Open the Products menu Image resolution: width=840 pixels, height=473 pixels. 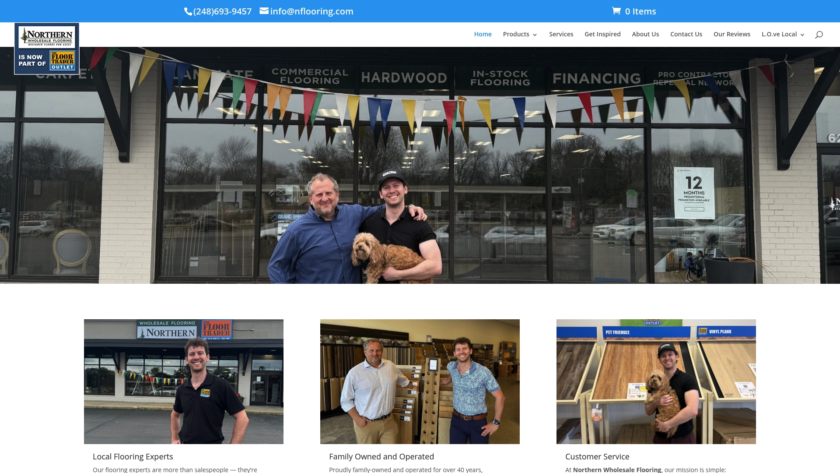[516, 34]
